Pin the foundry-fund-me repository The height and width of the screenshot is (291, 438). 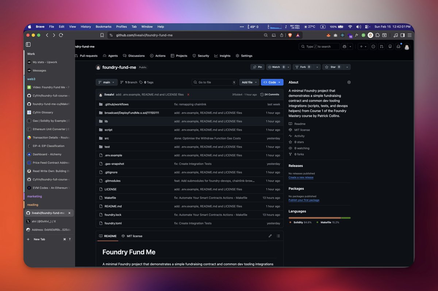coord(257,67)
